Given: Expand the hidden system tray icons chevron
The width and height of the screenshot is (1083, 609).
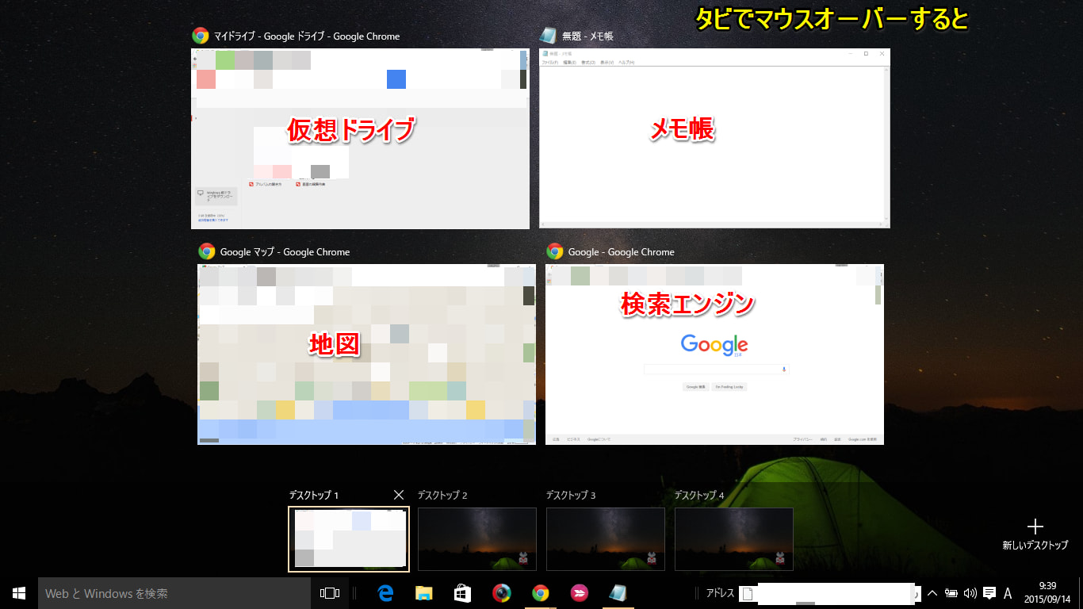Looking at the screenshot, I should click(x=932, y=593).
